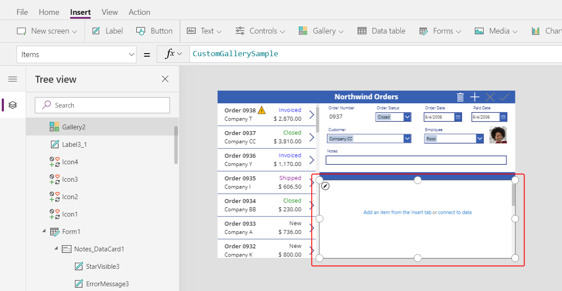Switch to the View tab
This screenshot has height=291, width=562.
(110, 12)
